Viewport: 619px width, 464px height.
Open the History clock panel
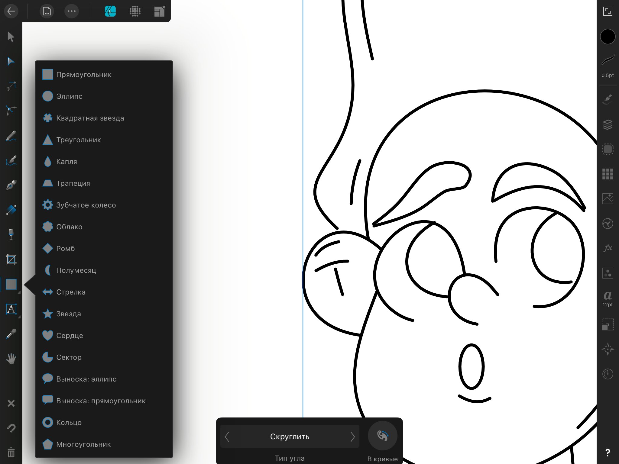608,374
